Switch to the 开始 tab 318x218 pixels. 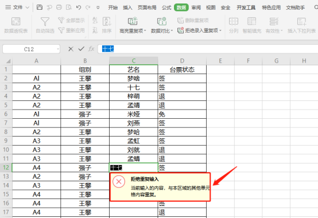[113, 7]
